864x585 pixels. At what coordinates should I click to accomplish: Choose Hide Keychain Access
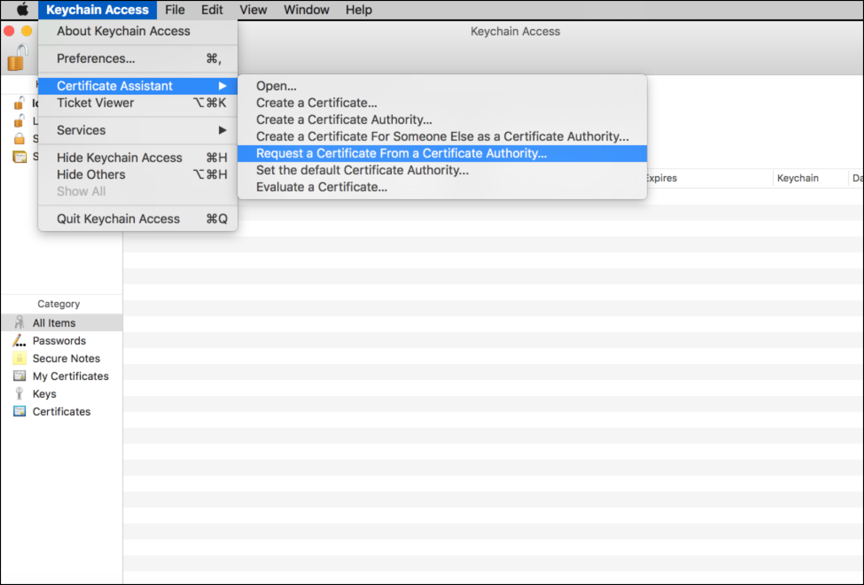tap(138, 158)
